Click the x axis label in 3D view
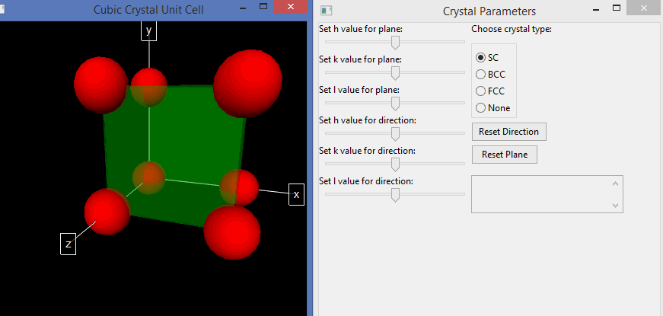Screen dimensions: 663x316 [x=297, y=195]
